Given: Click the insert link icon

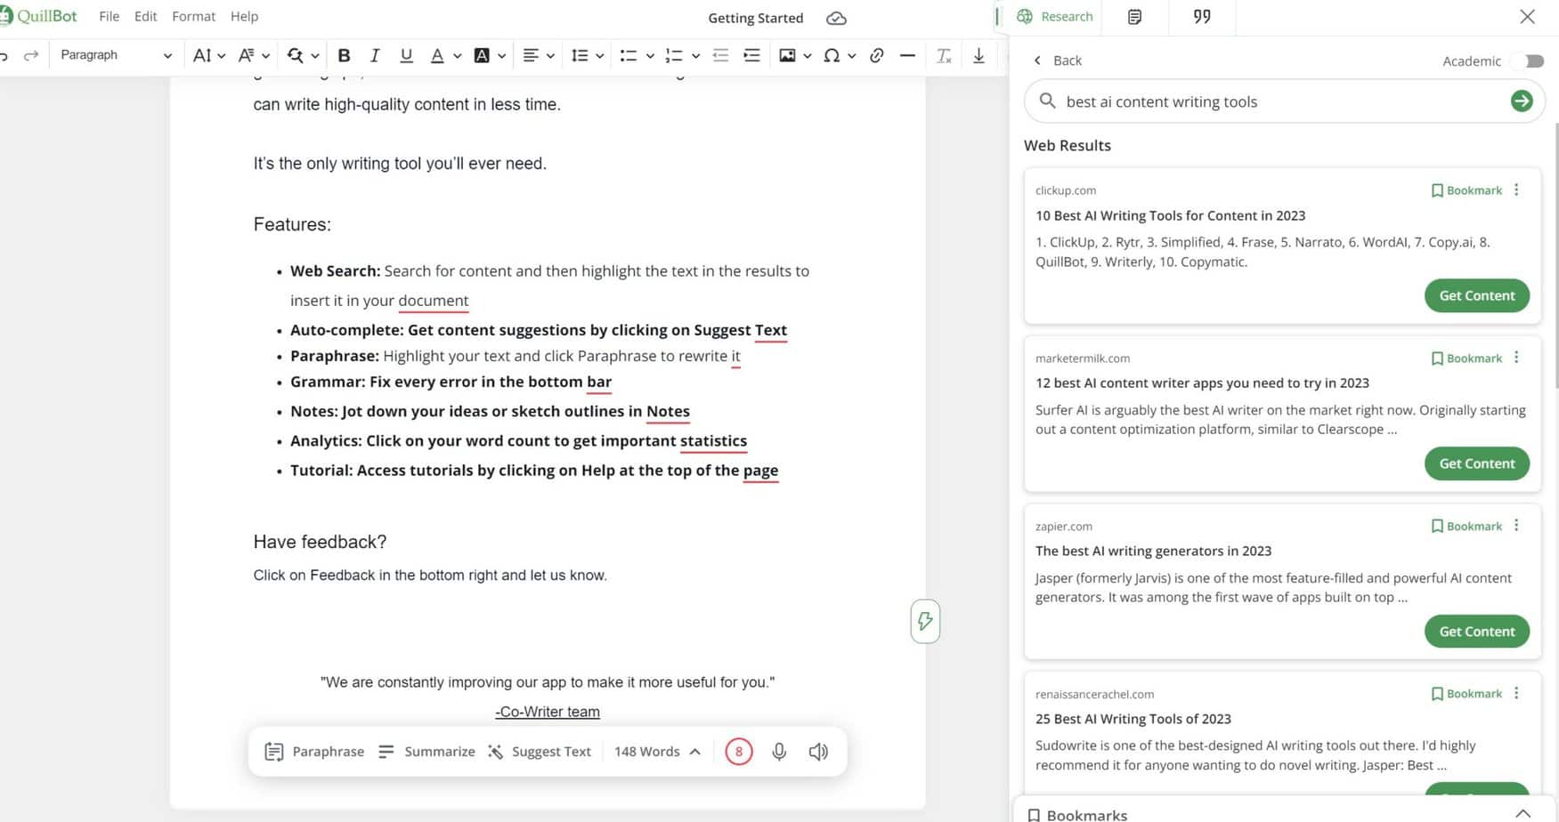Looking at the screenshot, I should [x=876, y=55].
